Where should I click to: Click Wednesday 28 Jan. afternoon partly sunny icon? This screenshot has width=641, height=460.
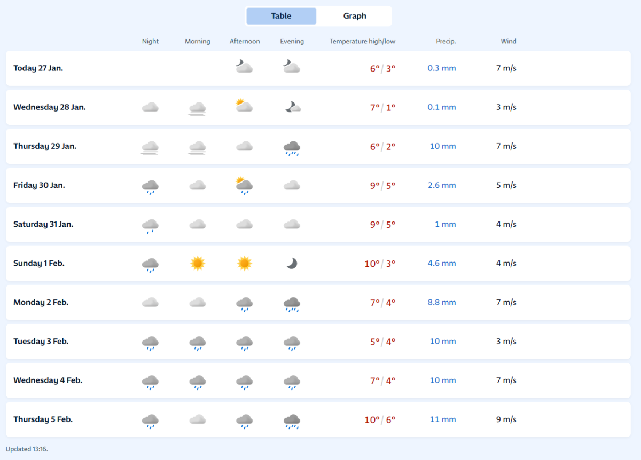click(x=244, y=106)
